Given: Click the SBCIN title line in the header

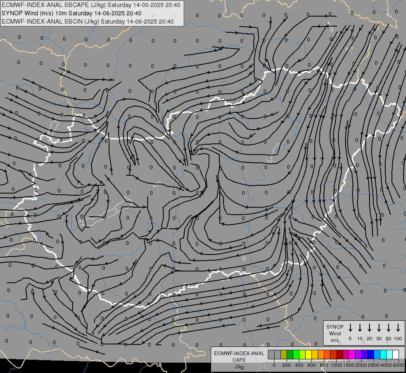Looking at the screenshot, I should point(88,22).
